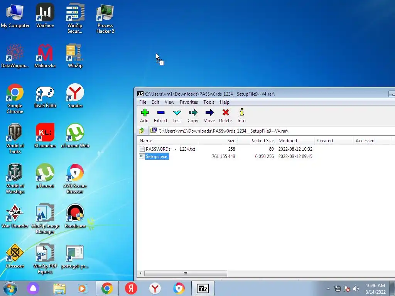Select WinZip Image Manager desktop shortcut
Viewport: 395px width, 296px height.
pos(45,219)
